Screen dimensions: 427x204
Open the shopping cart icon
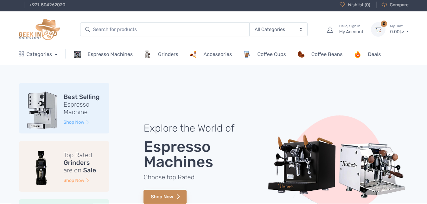(378, 30)
